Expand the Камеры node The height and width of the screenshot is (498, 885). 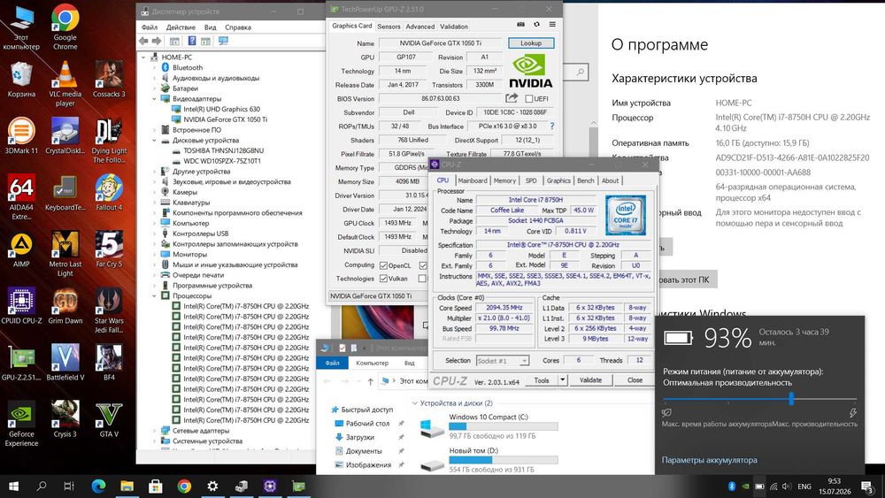click(x=154, y=192)
